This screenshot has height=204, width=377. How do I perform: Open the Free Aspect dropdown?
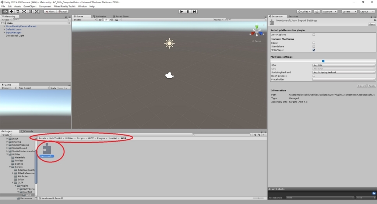point(34,88)
